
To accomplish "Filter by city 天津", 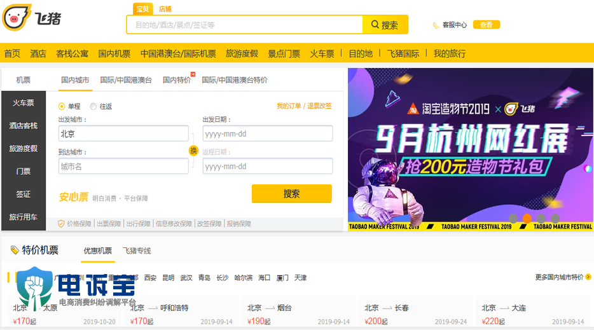I will pos(300,278).
